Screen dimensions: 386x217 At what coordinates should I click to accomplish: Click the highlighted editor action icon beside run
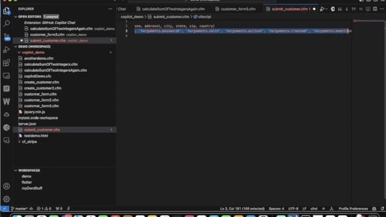coord(332,9)
